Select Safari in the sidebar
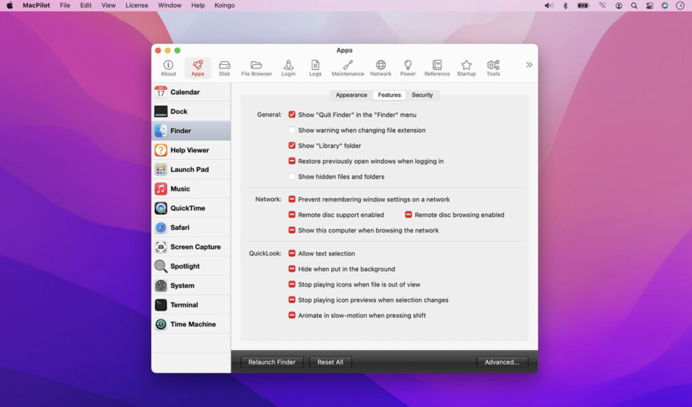692x407 pixels. pos(191,228)
